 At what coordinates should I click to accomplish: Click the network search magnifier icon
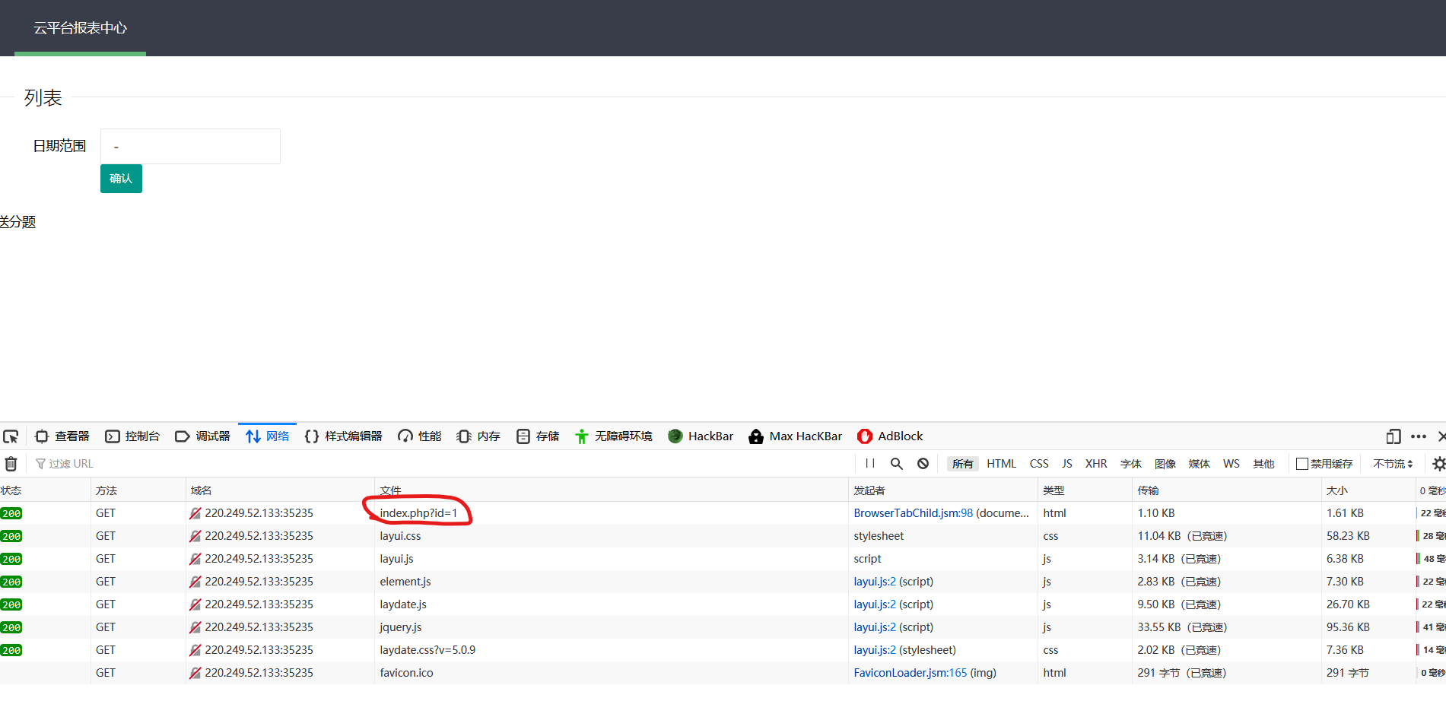click(x=897, y=464)
